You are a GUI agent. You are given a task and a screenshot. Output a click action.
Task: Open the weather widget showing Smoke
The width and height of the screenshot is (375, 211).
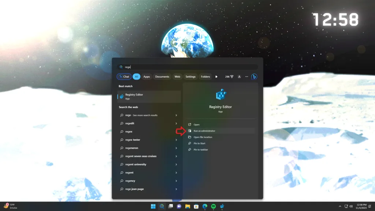[x=10, y=206]
